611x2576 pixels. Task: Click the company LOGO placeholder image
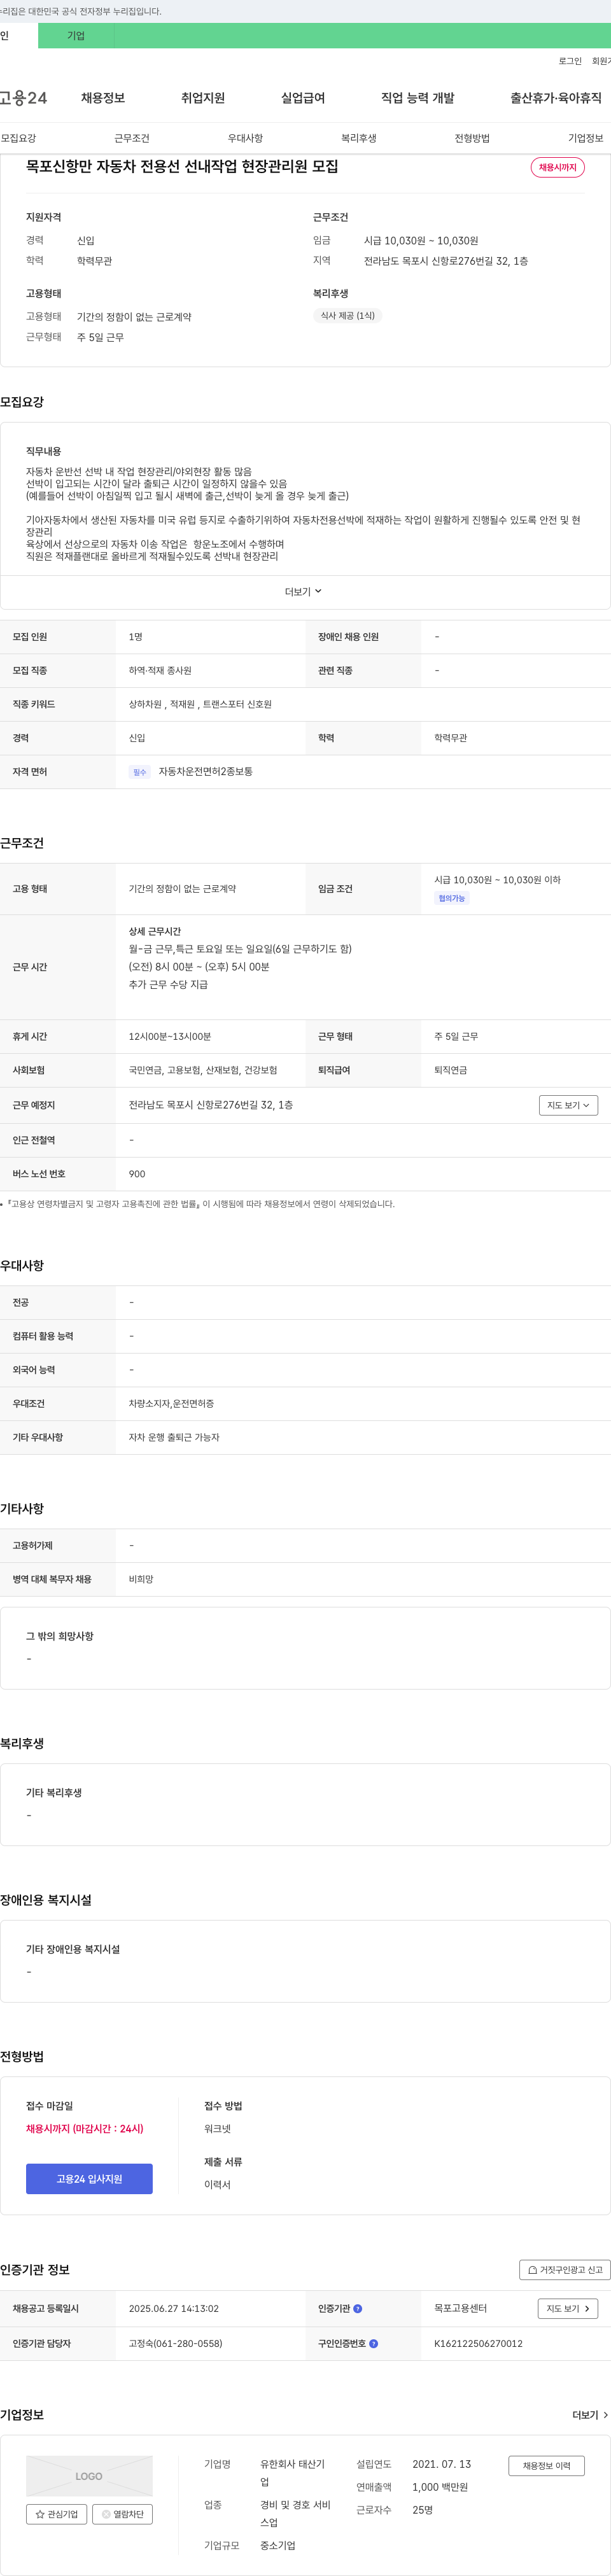(89, 2476)
